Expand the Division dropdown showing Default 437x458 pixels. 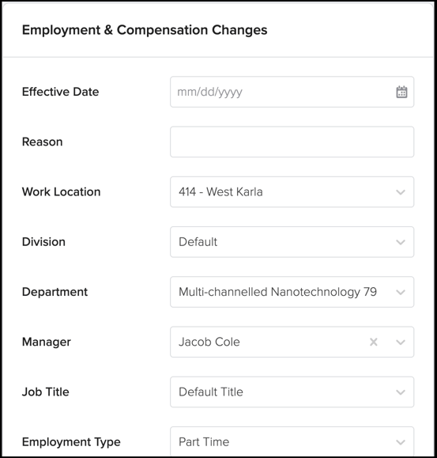[292, 242]
